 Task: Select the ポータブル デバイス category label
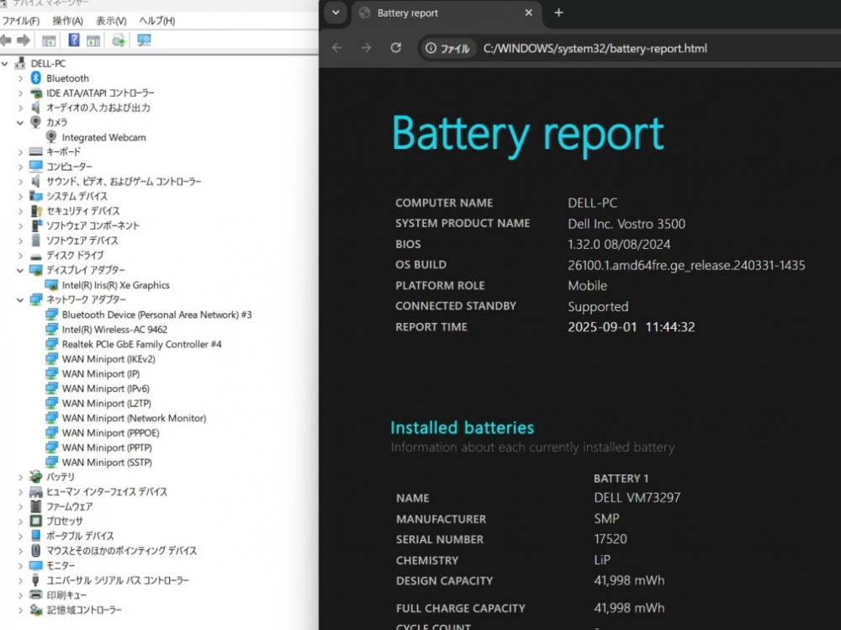coord(80,536)
